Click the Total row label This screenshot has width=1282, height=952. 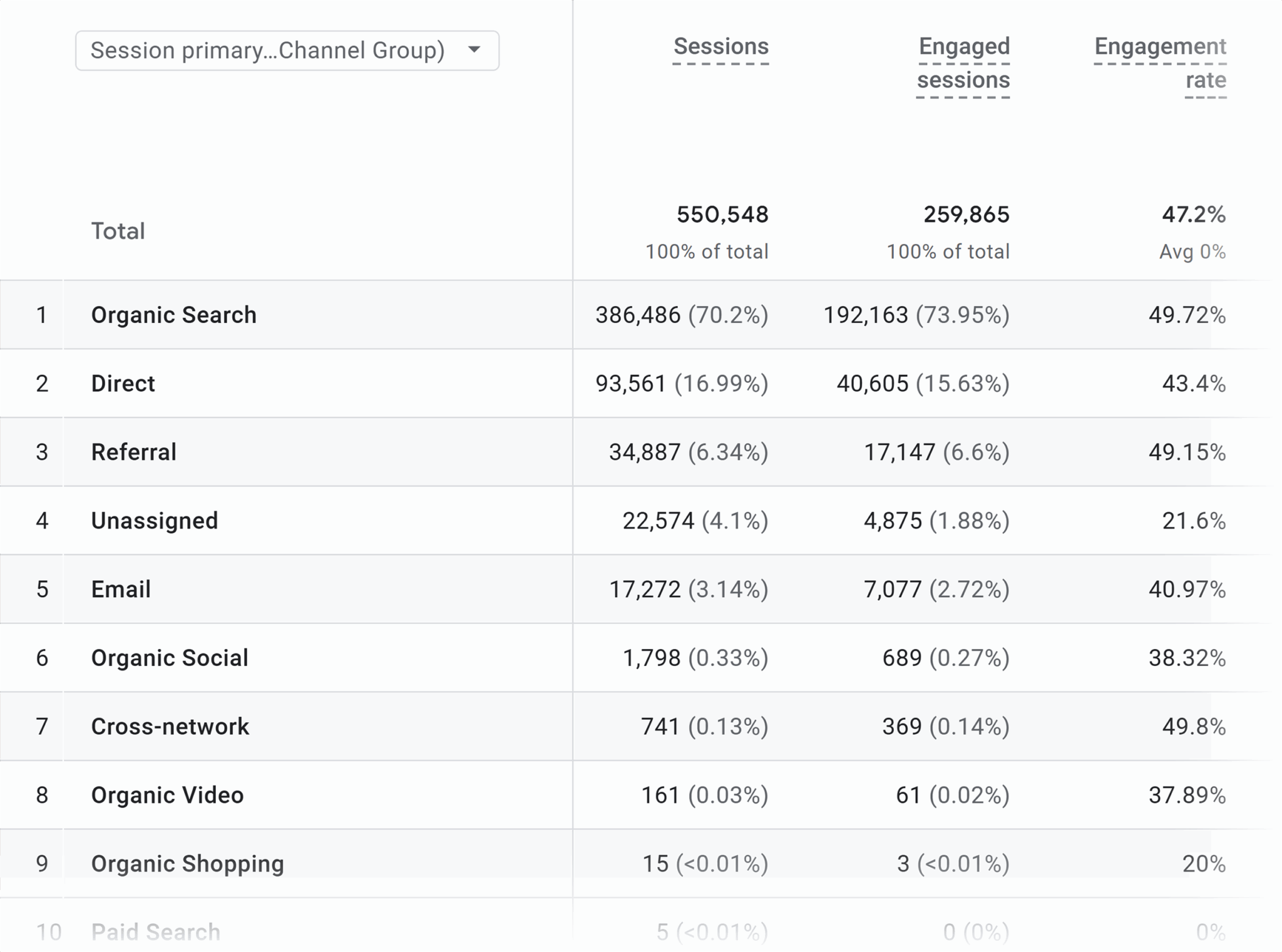coord(118,232)
